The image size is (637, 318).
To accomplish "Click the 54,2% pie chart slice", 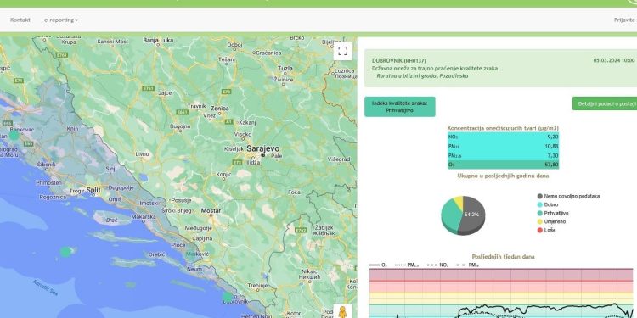I will [x=472, y=215].
